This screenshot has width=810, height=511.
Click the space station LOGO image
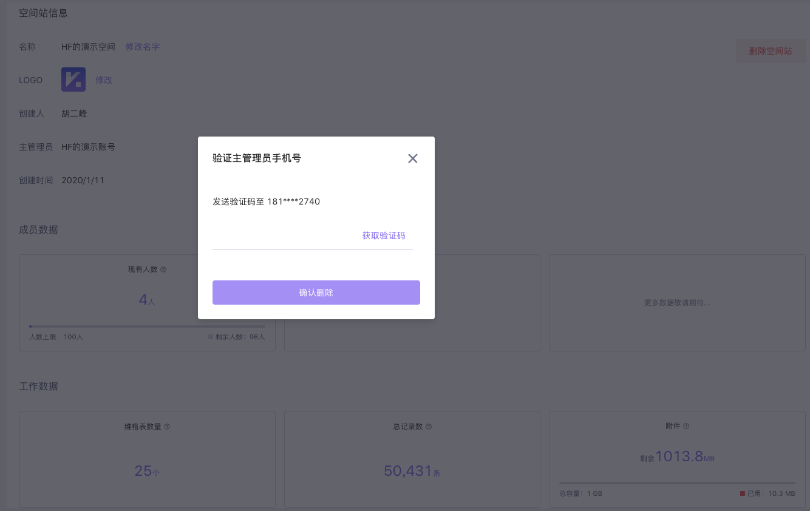click(x=73, y=80)
